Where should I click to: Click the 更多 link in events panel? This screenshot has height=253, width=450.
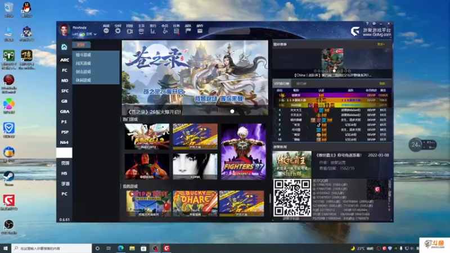click(x=381, y=44)
